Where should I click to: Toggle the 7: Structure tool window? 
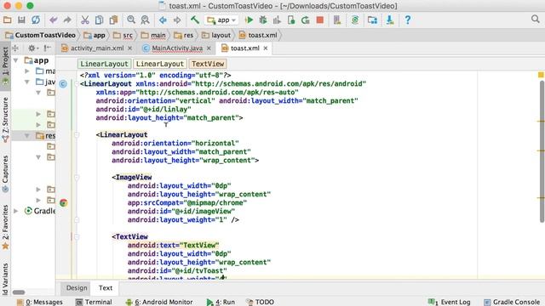pyautogui.click(x=5, y=120)
